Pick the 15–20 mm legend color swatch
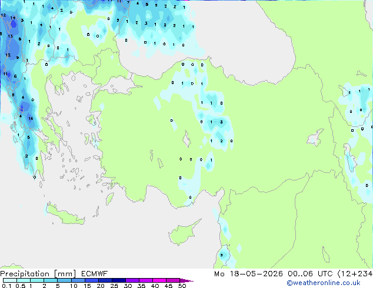This screenshot has height=288, width=373. point(92,280)
